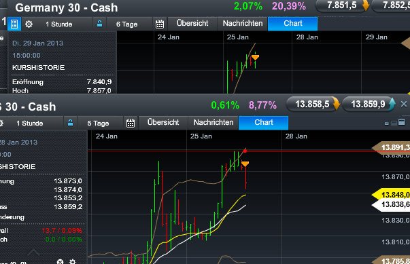Click the 20,39% value in Germany 30 header
The width and height of the screenshot is (410, 264).
pyautogui.click(x=289, y=6)
